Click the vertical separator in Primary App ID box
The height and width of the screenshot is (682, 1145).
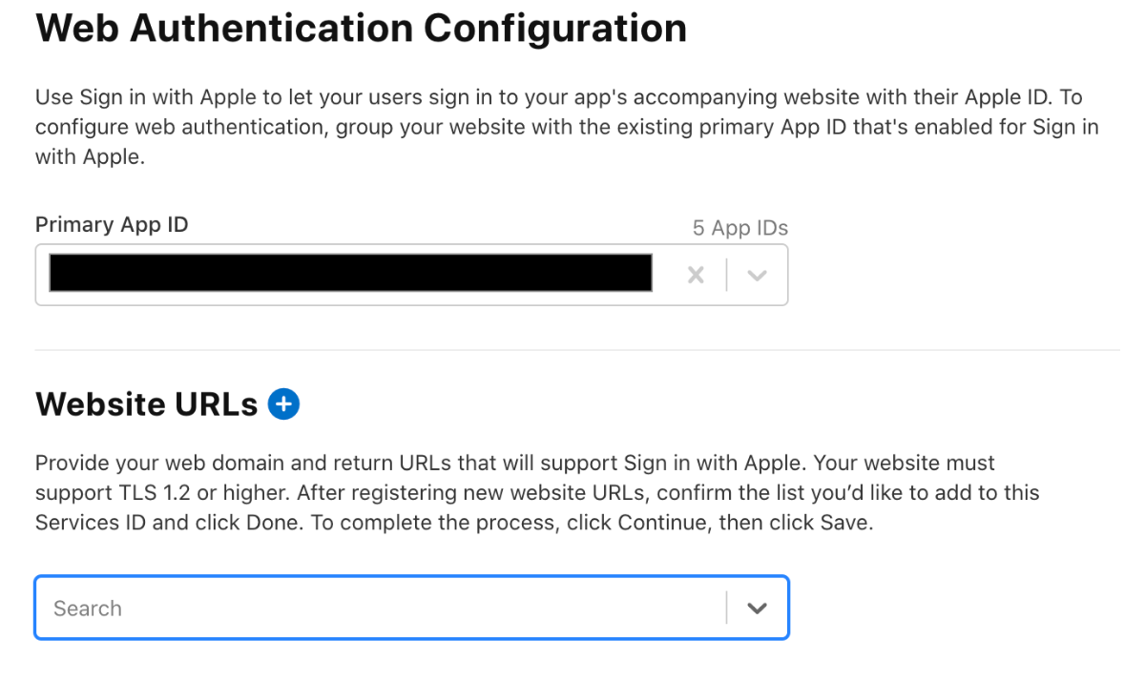[726, 275]
